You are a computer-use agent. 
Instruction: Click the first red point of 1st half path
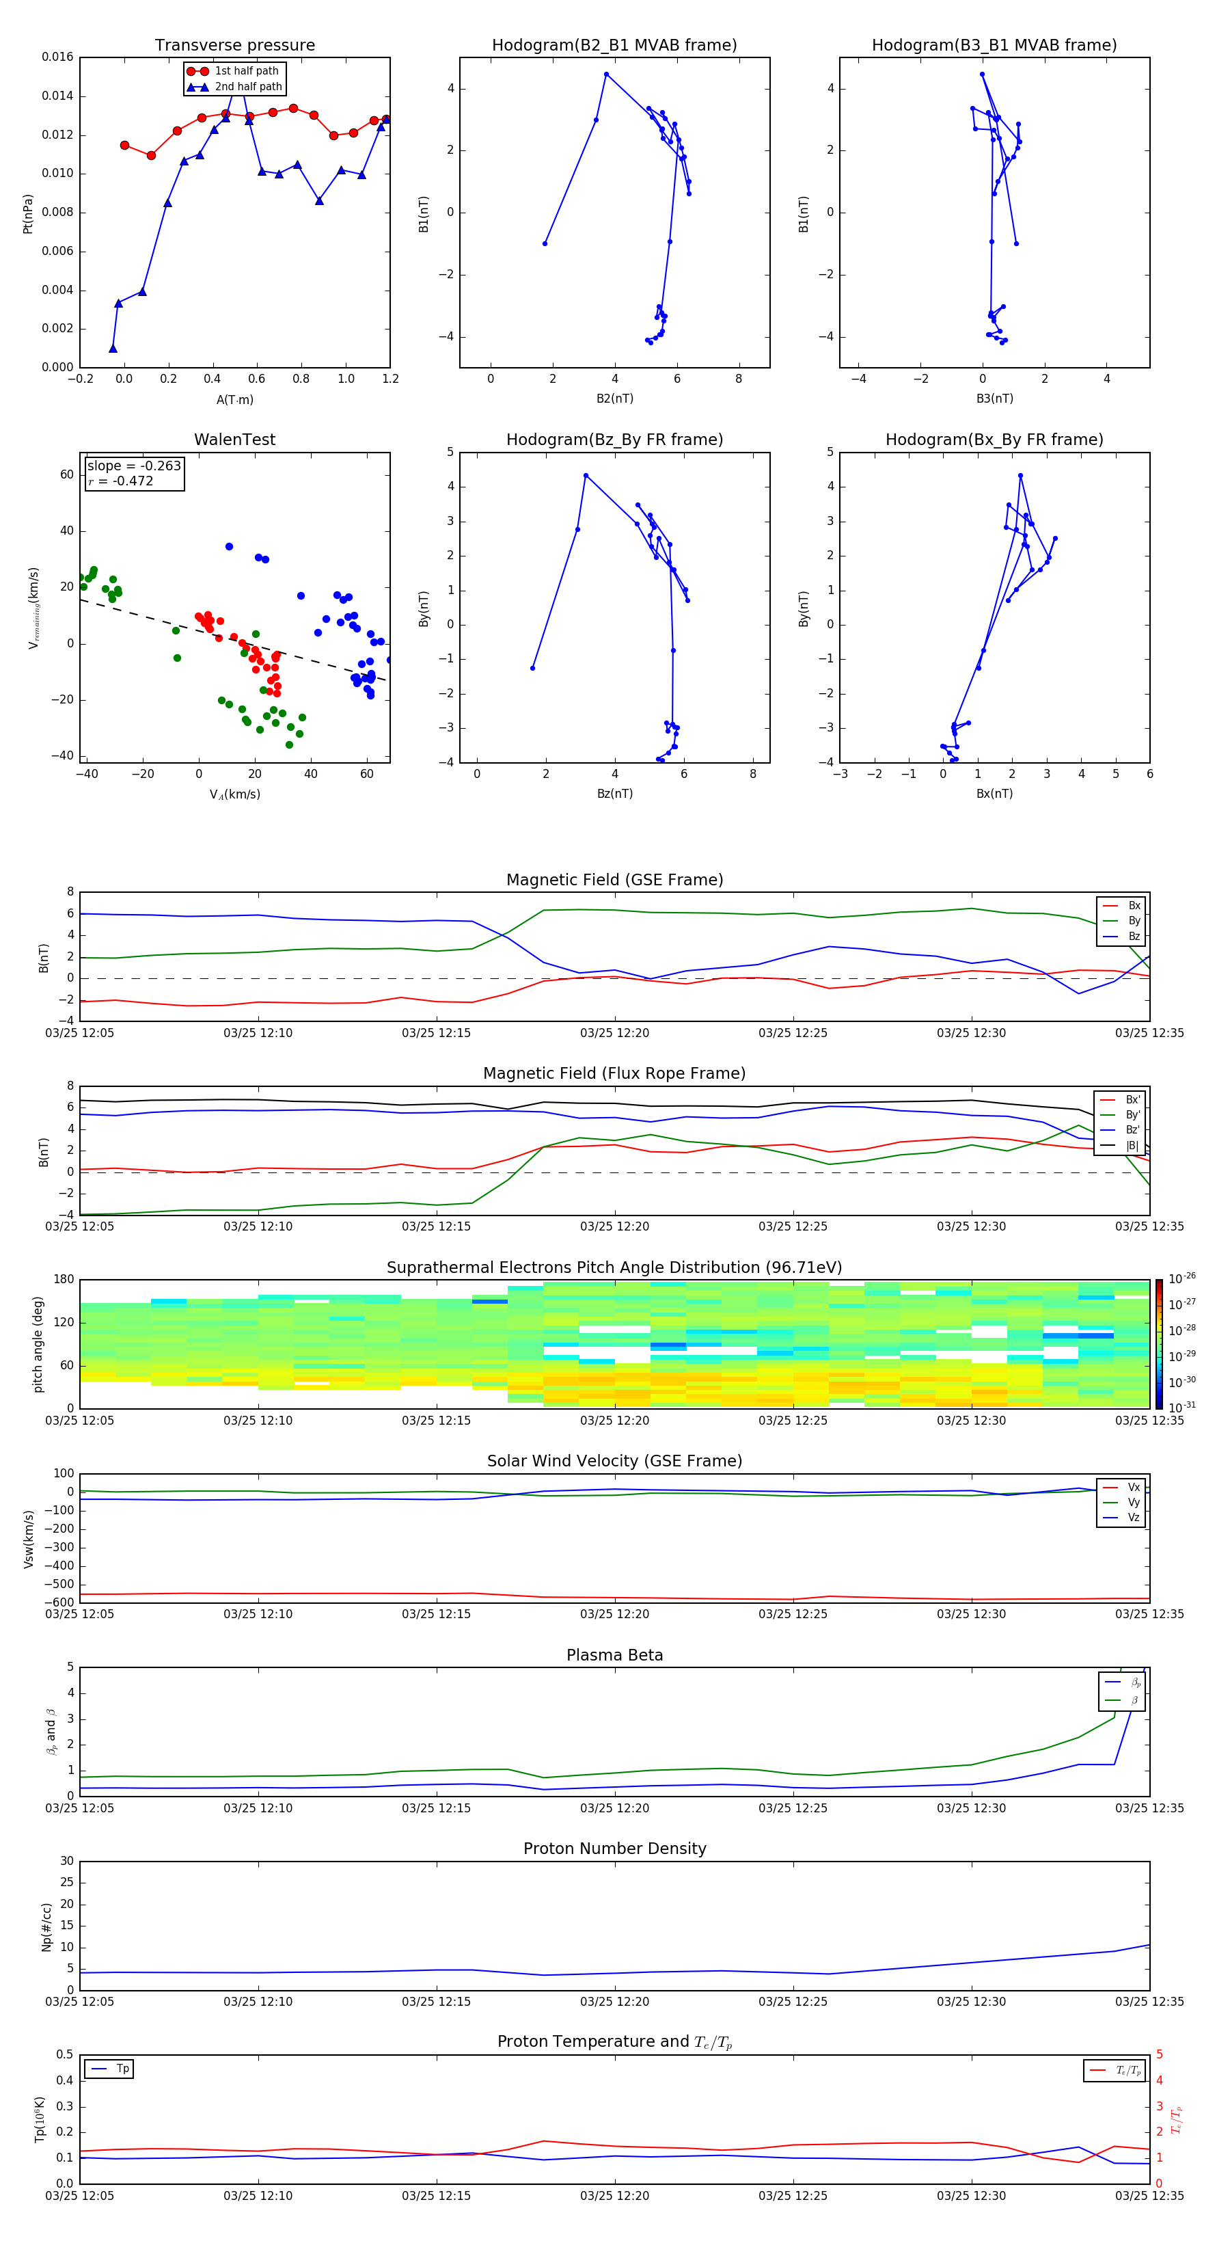pyautogui.click(x=124, y=146)
